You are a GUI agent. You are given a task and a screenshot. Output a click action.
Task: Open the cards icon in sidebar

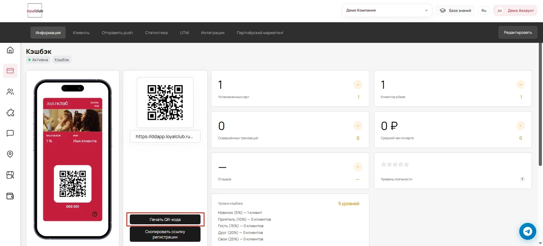[x=10, y=71]
